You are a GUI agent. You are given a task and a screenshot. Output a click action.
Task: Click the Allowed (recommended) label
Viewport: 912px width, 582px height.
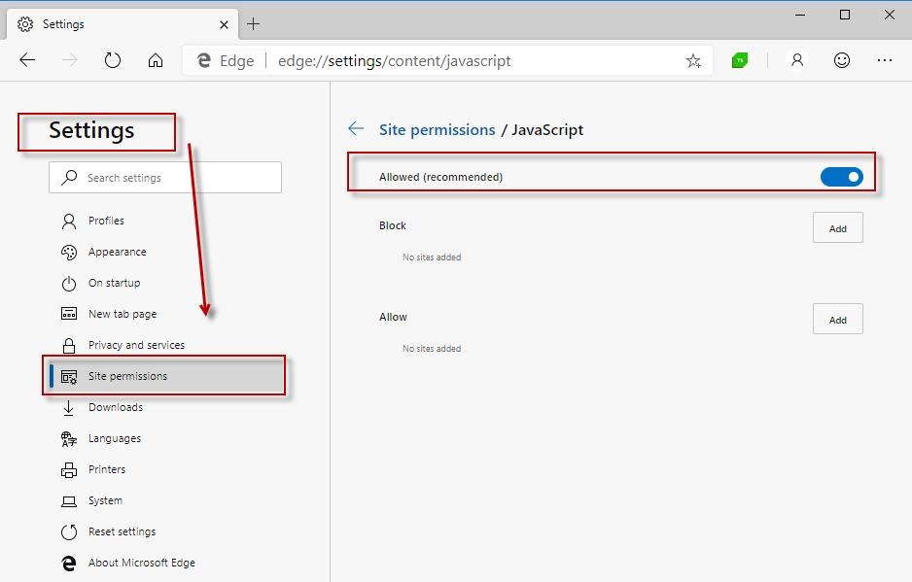(x=440, y=177)
